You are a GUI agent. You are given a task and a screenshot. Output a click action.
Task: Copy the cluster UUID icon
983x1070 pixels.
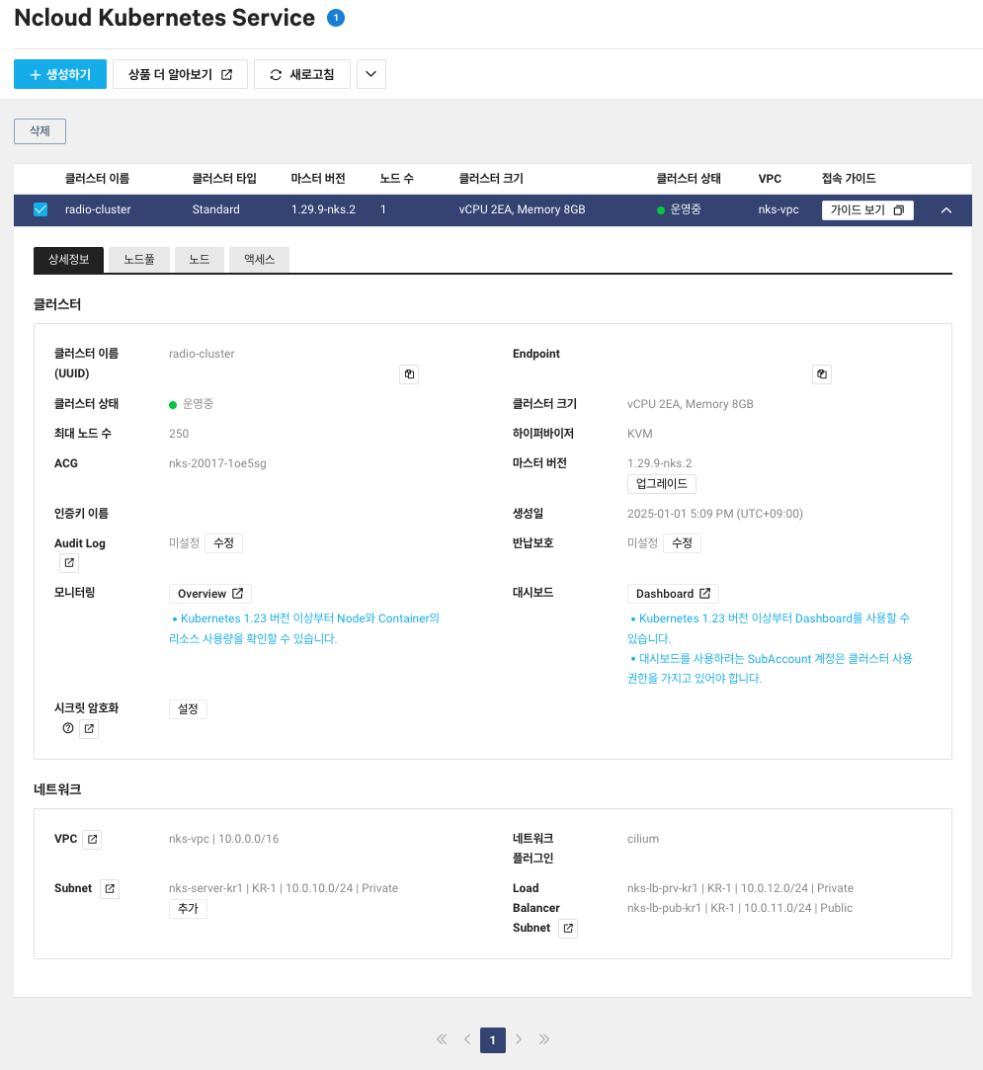point(409,373)
